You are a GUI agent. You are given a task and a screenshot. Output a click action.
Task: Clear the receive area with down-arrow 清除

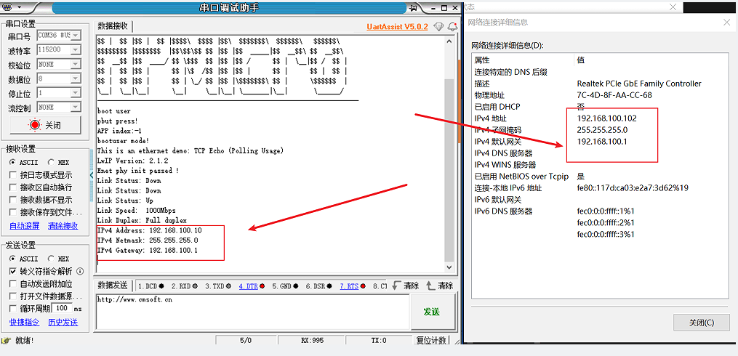click(405, 286)
